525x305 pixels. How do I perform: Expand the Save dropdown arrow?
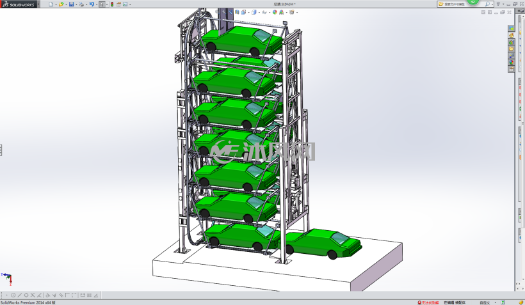point(76,4)
